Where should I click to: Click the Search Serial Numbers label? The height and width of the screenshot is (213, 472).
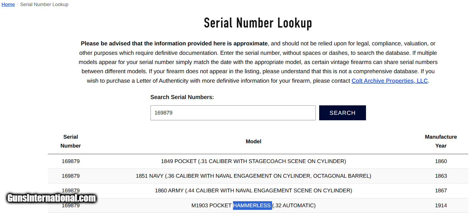pyautogui.click(x=182, y=97)
